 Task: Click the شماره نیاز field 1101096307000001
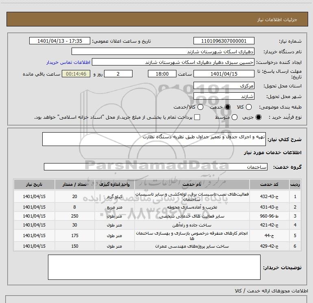(x=224, y=41)
